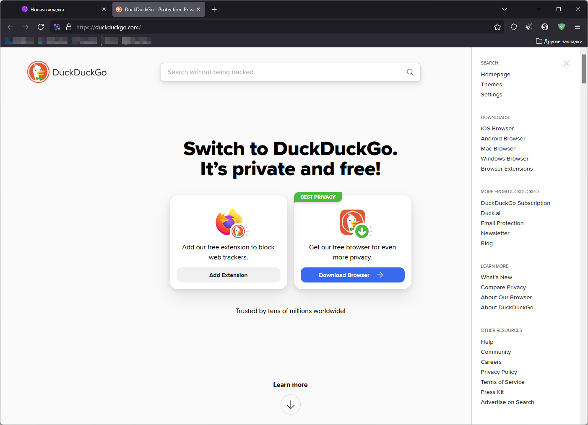Select iOS Browser download link
Image resolution: width=588 pixels, height=425 pixels.
coord(497,128)
